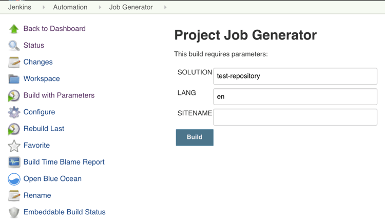Open the Rename link in sidebar
The height and width of the screenshot is (223, 385).
37,195
